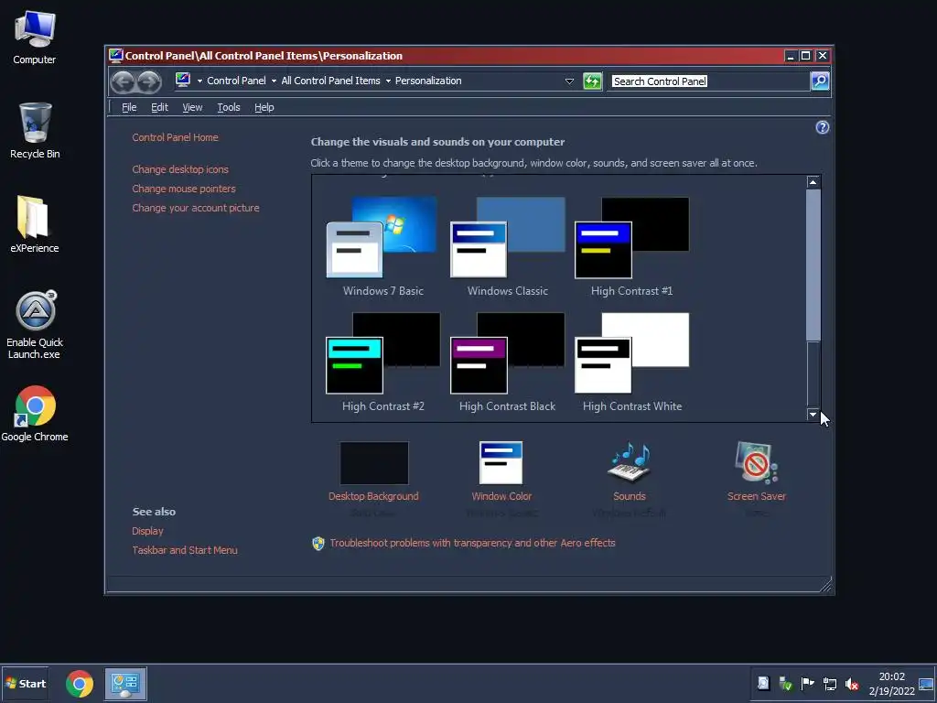The height and width of the screenshot is (703, 937).
Task: Click the Search Control Panel field
Action: (x=709, y=81)
